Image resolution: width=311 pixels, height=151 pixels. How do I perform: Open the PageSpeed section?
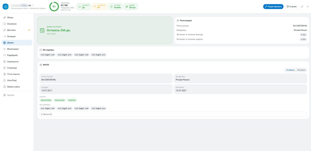(x=17, y=55)
